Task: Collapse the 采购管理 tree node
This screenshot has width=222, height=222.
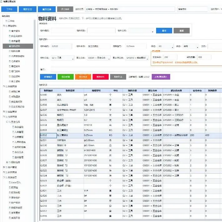Action: [4, 86]
